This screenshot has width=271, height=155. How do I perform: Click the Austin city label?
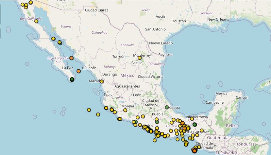(161, 17)
